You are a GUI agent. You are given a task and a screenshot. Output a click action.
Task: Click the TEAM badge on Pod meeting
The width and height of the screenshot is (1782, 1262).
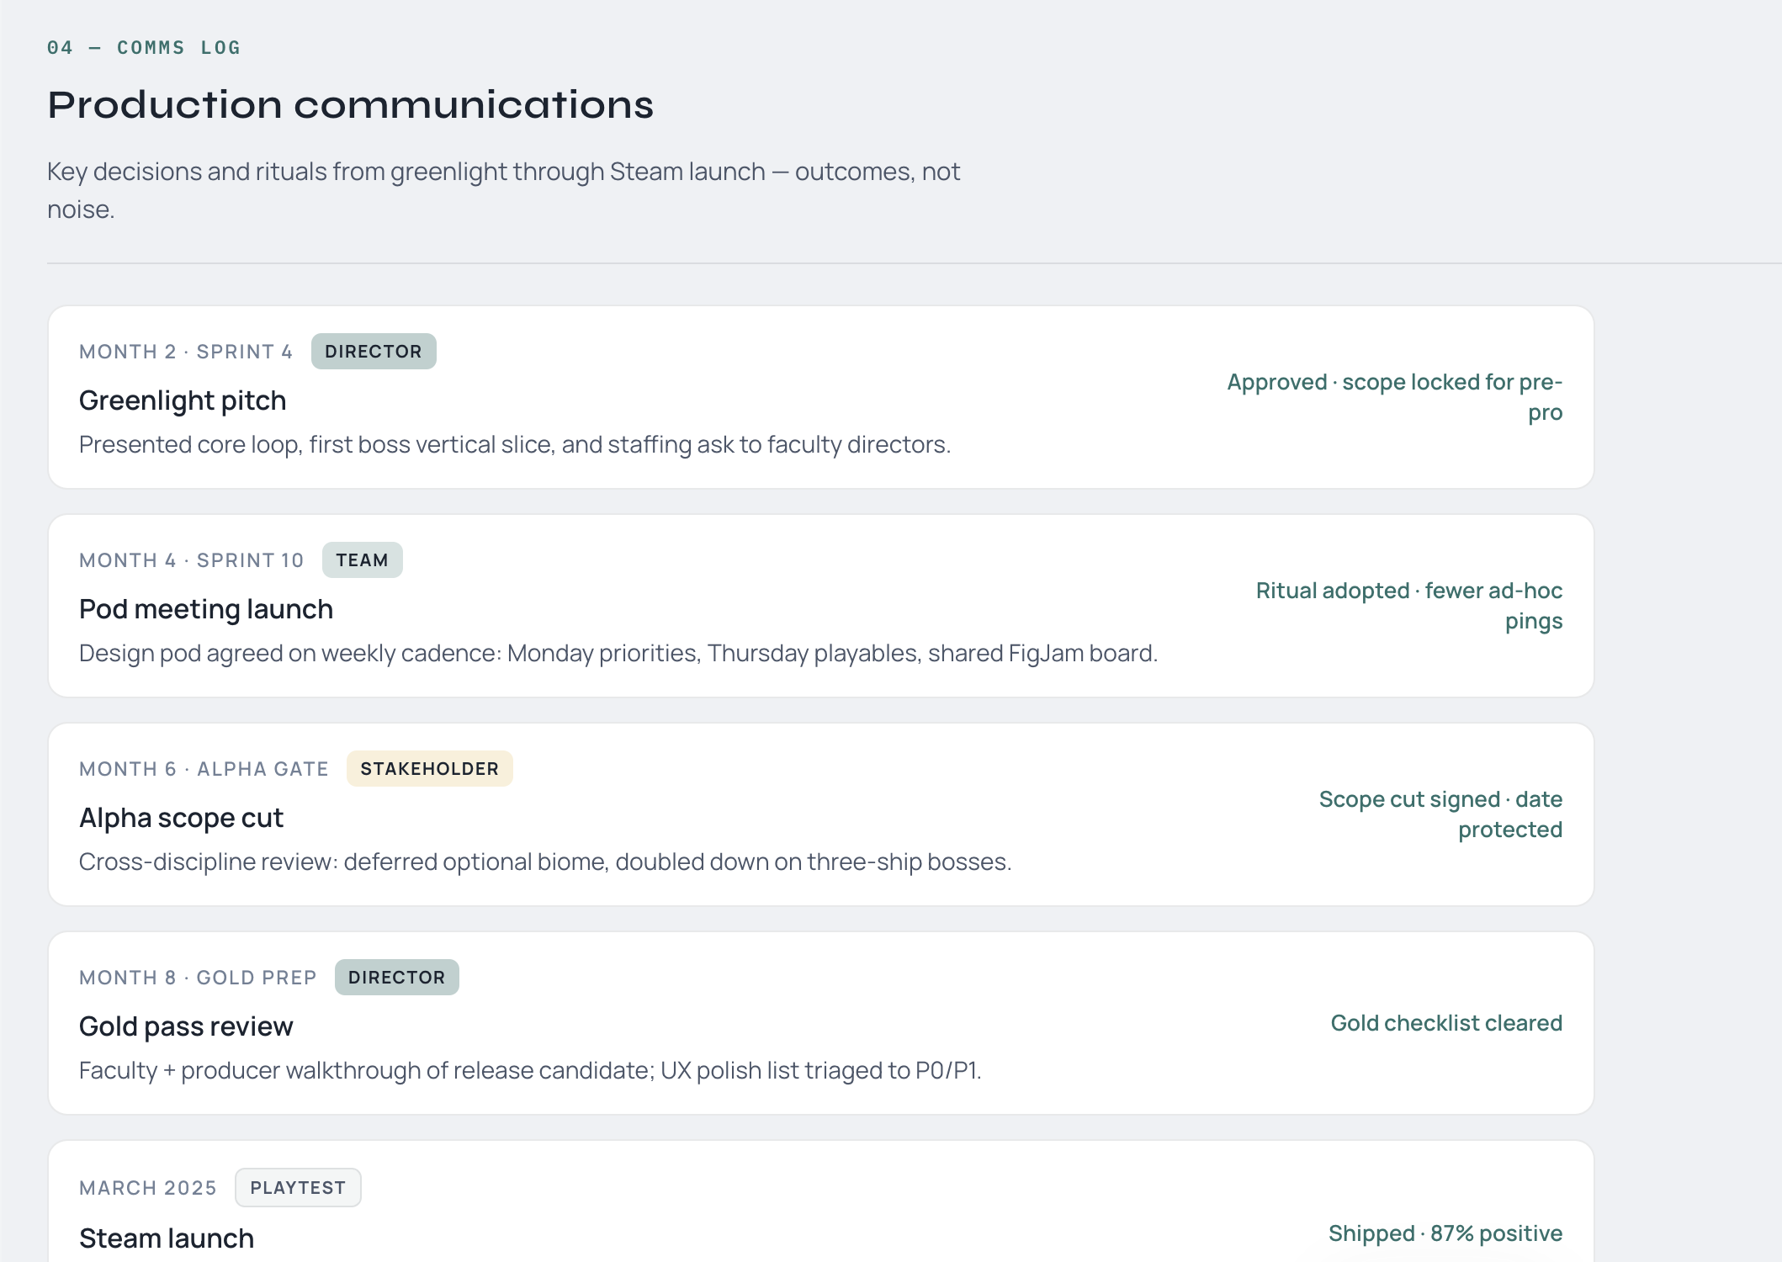[362, 560]
